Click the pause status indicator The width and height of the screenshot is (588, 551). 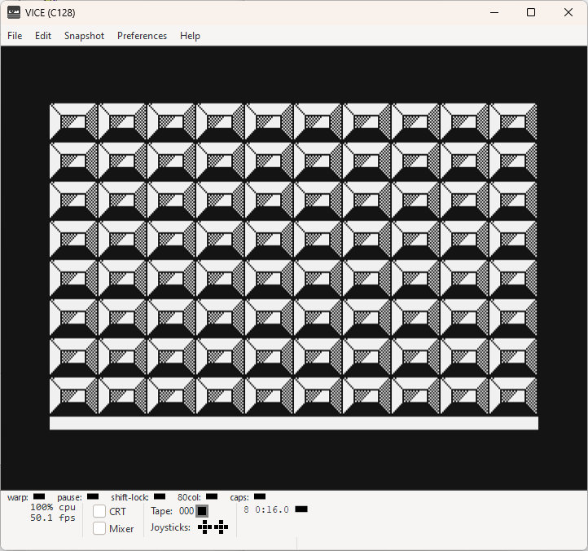(93, 496)
